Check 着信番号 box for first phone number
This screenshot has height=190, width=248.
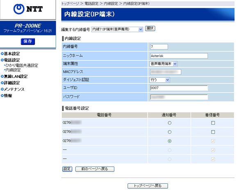tap(213, 123)
